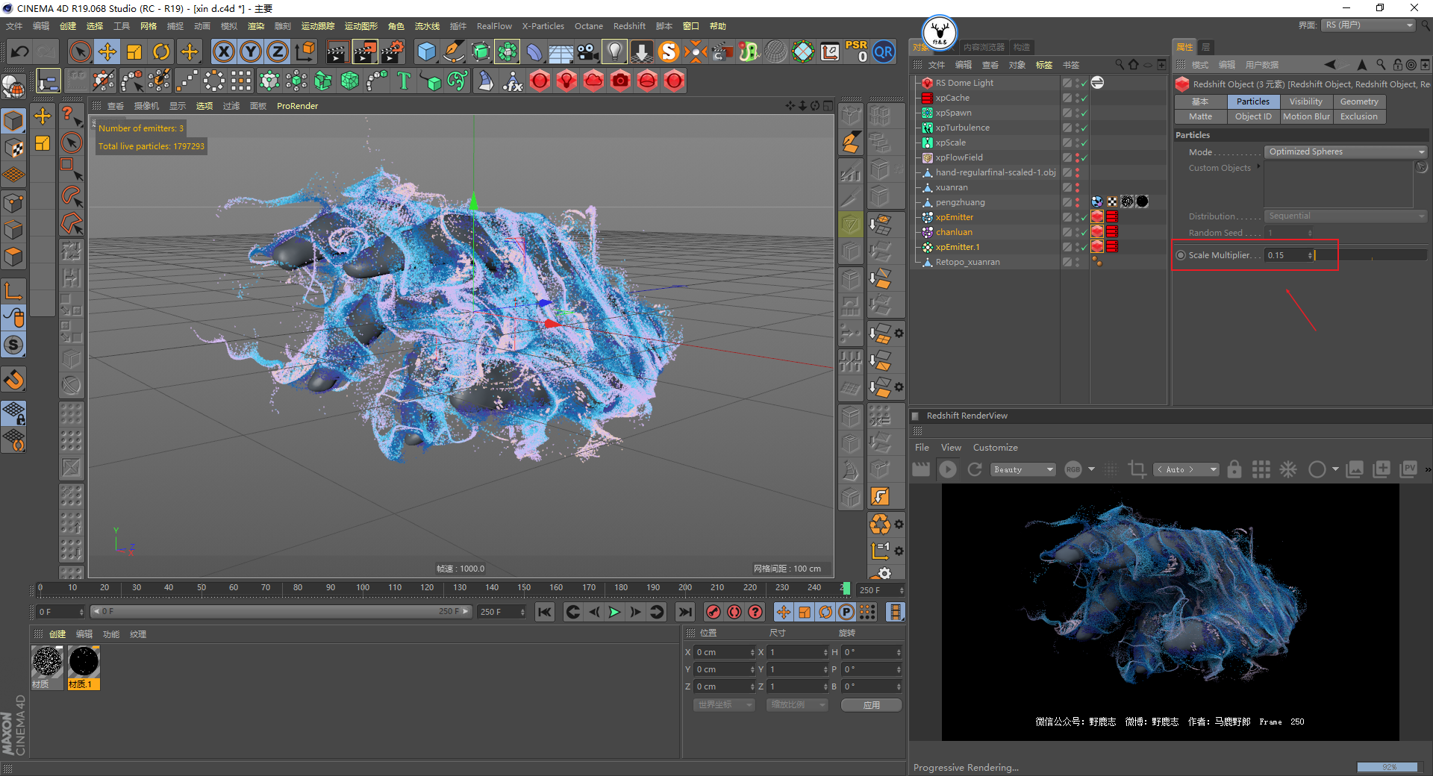Click the back arrow in Attributes panel header
Image resolution: width=1433 pixels, height=776 pixels.
(x=1330, y=65)
